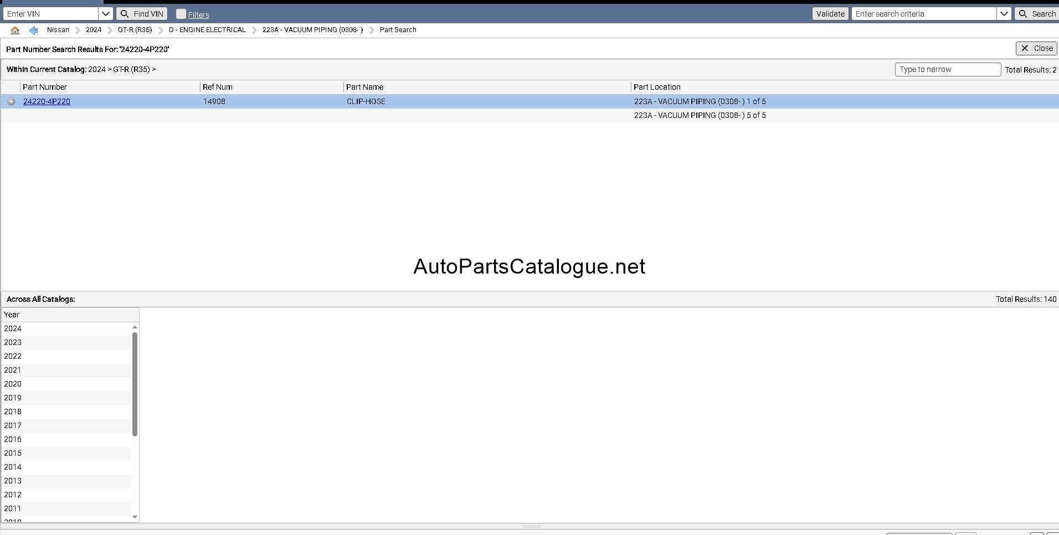Open the Filters link

pos(198,15)
